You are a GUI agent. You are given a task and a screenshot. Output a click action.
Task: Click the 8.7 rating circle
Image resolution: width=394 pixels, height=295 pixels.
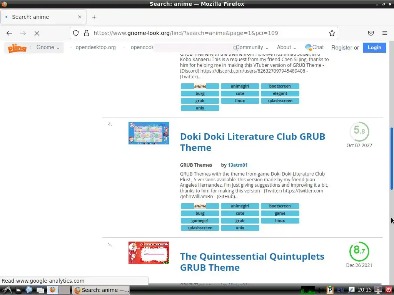click(x=359, y=251)
